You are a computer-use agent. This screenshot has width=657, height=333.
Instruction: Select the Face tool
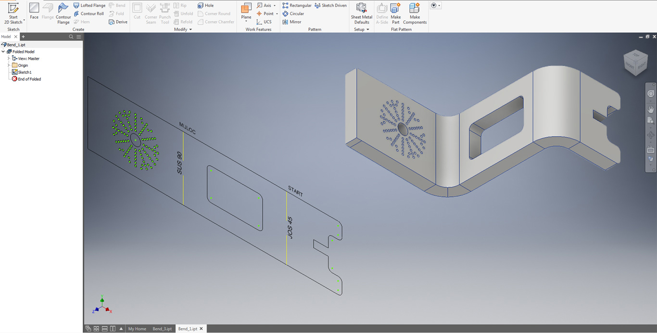34,11
